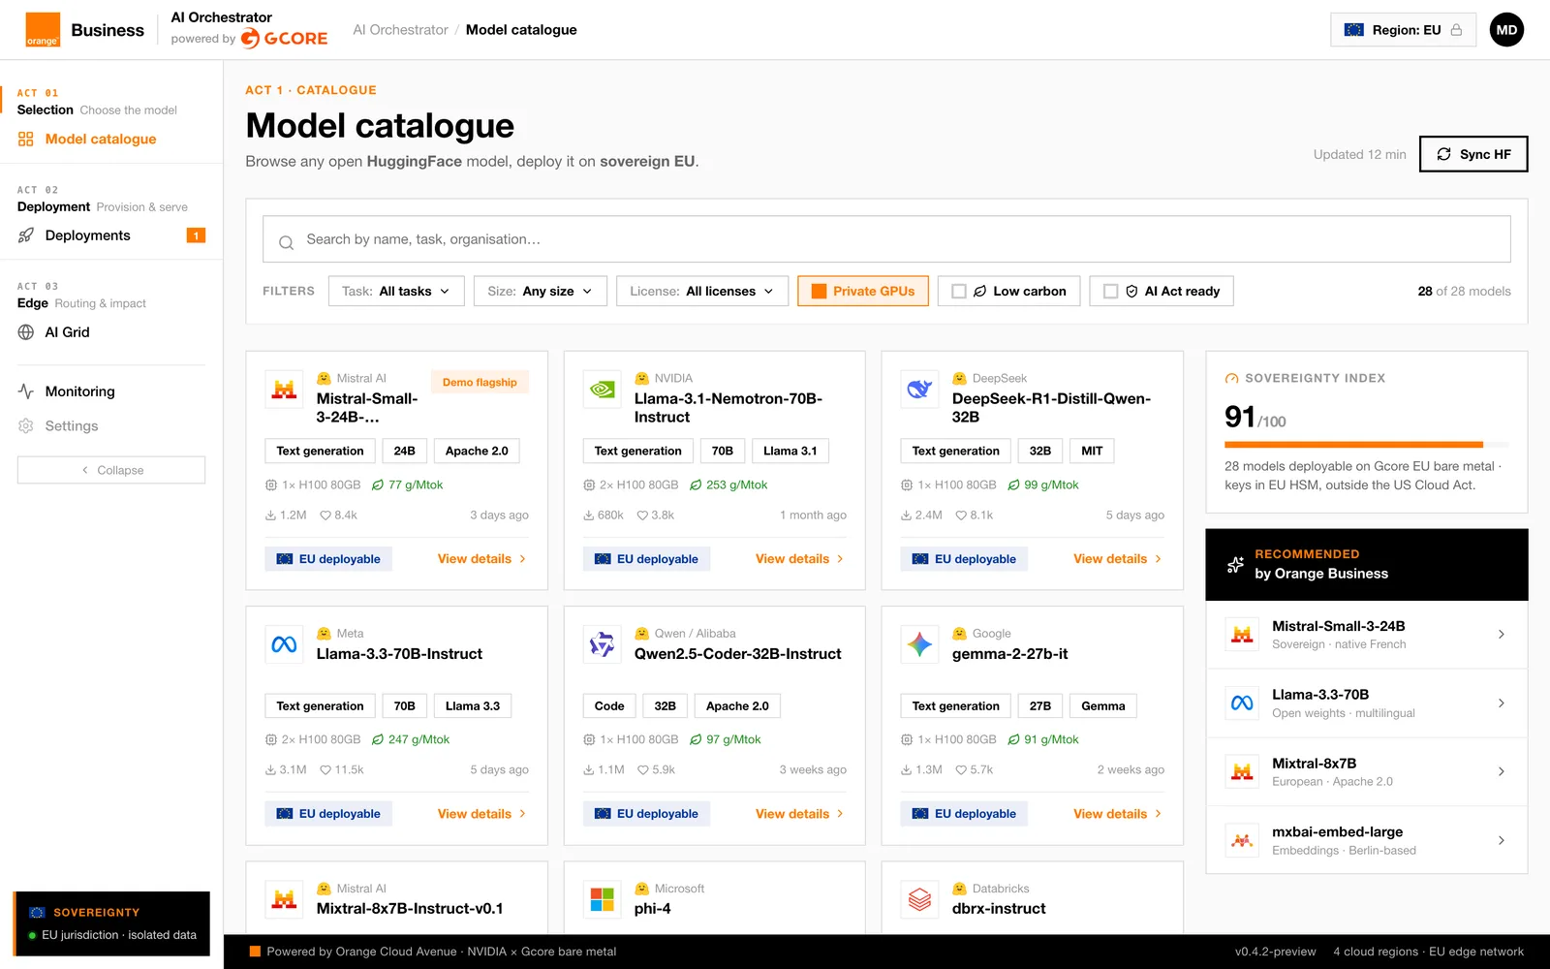Click the Demo flagship badge
This screenshot has height=969, width=1550.
480,383
